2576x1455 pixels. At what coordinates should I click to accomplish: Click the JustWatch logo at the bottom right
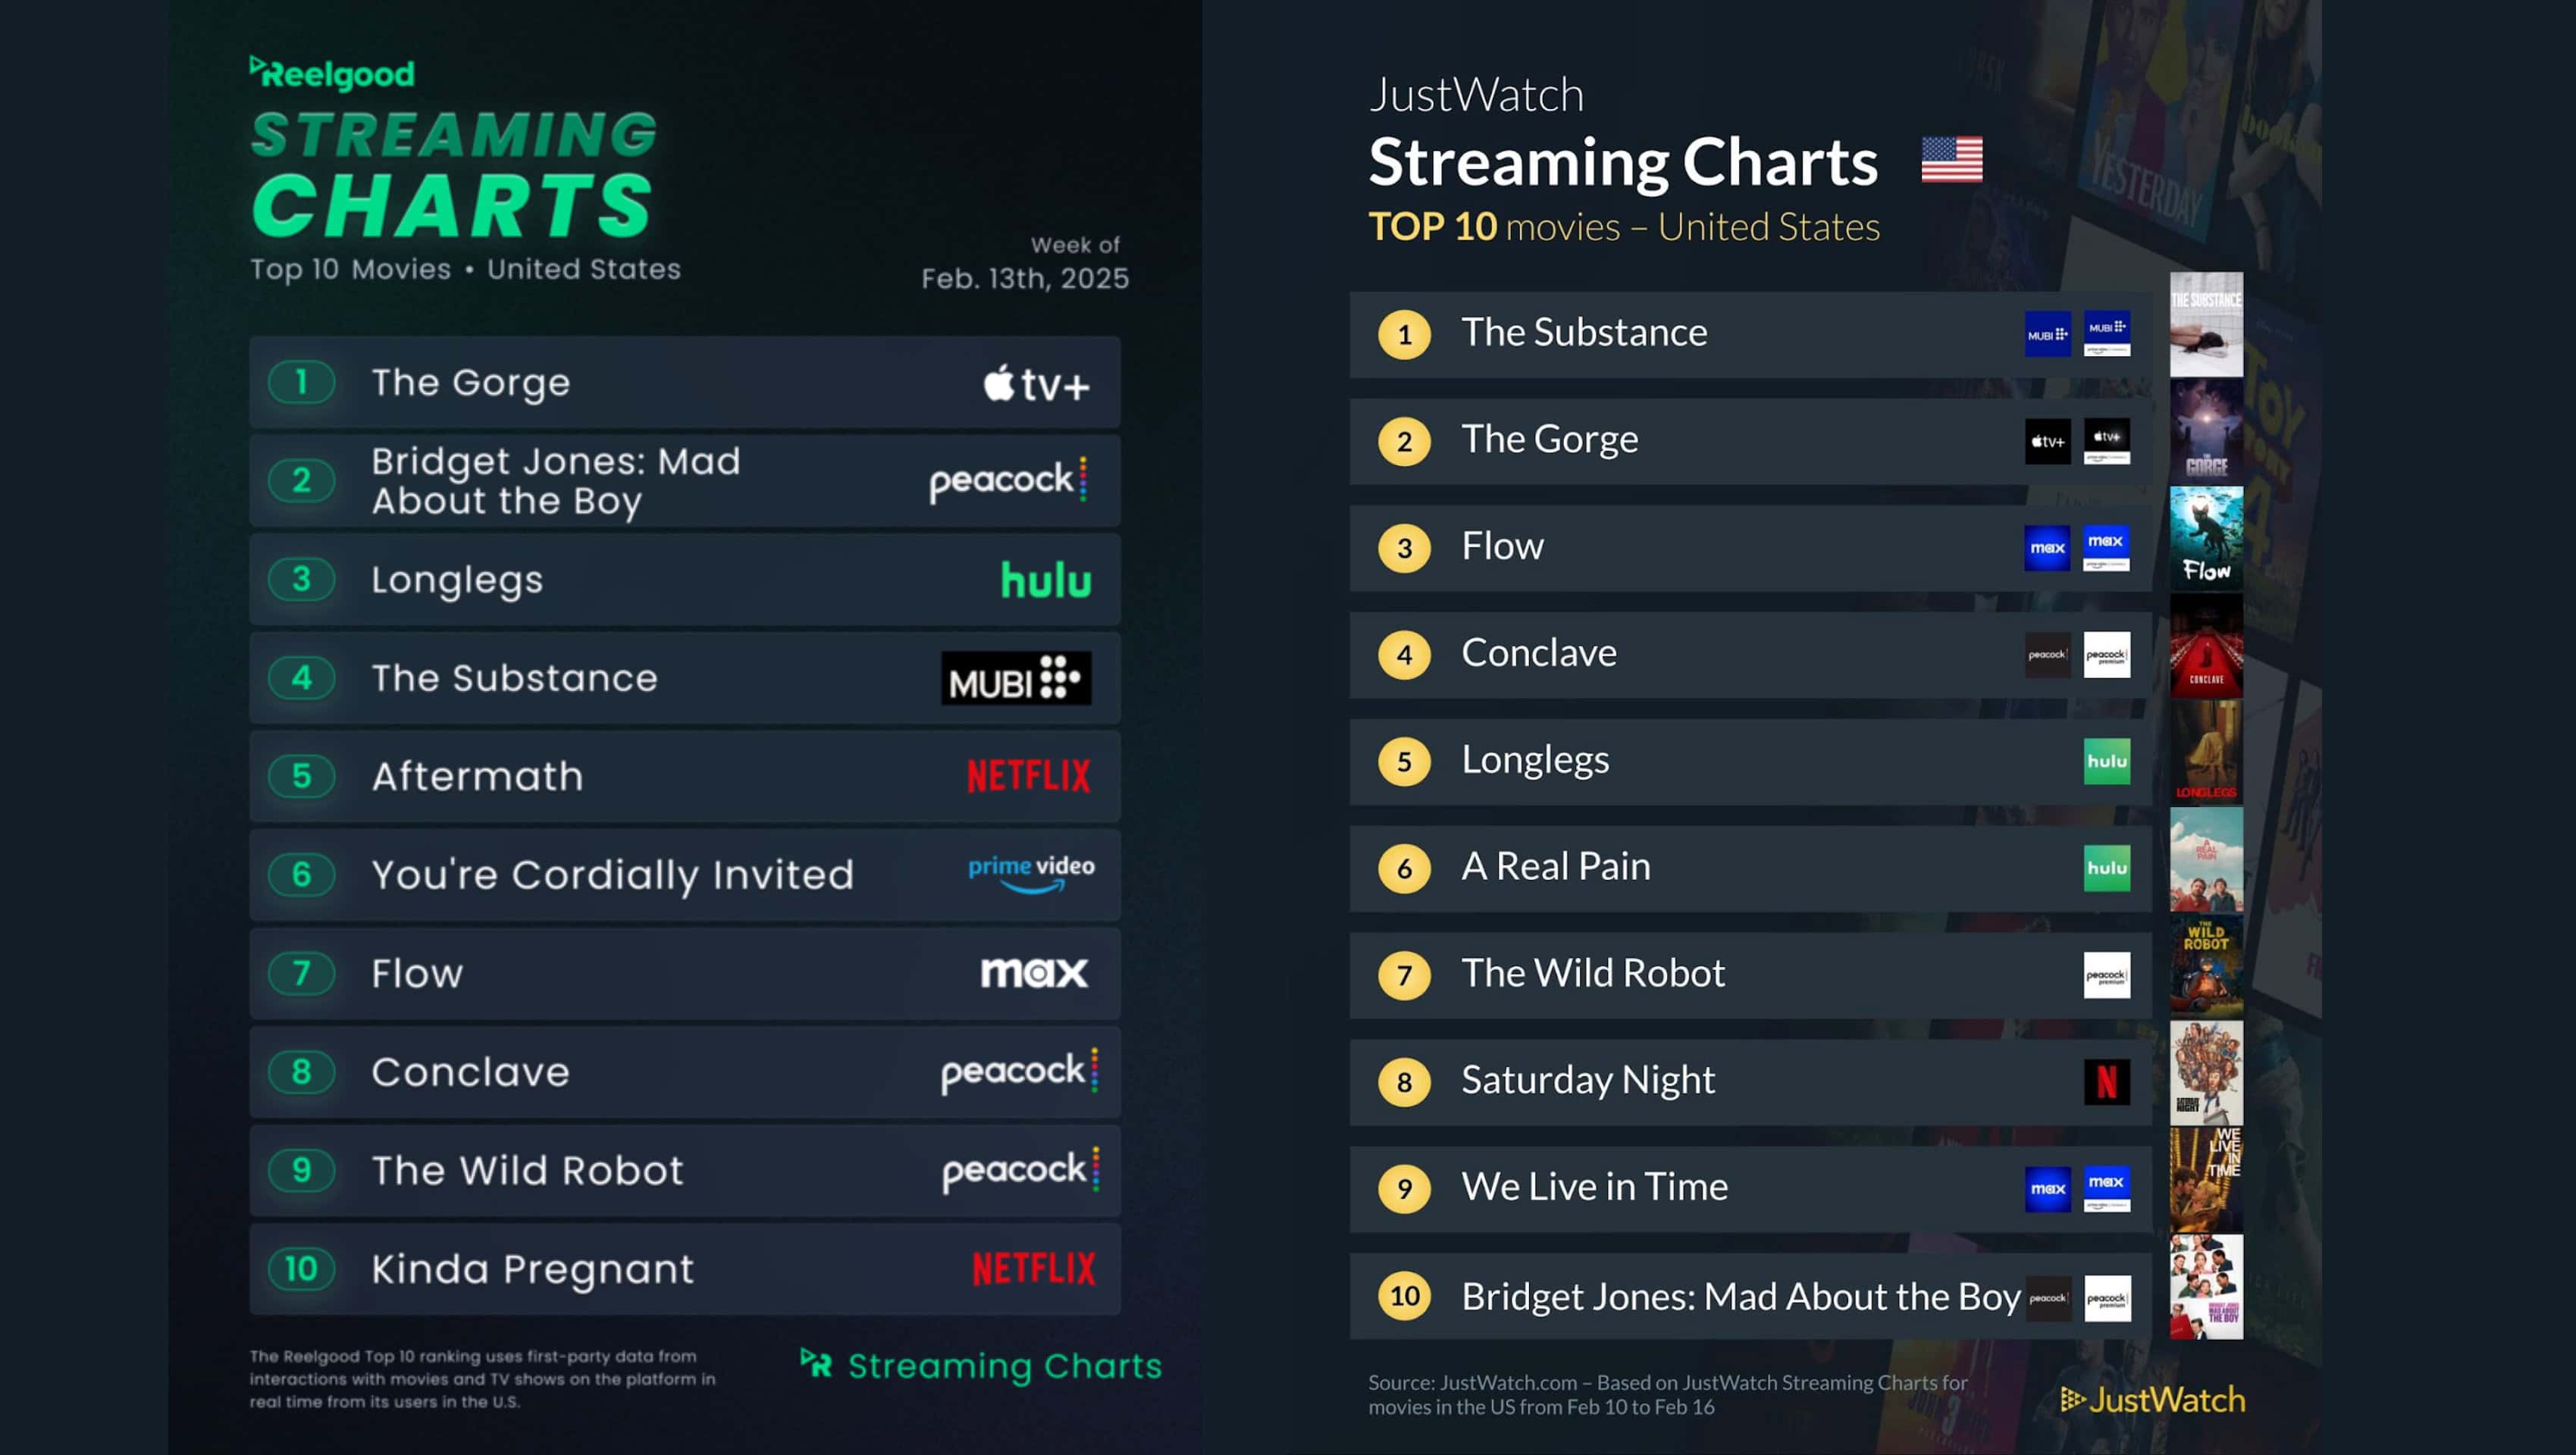tap(2152, 1399)
